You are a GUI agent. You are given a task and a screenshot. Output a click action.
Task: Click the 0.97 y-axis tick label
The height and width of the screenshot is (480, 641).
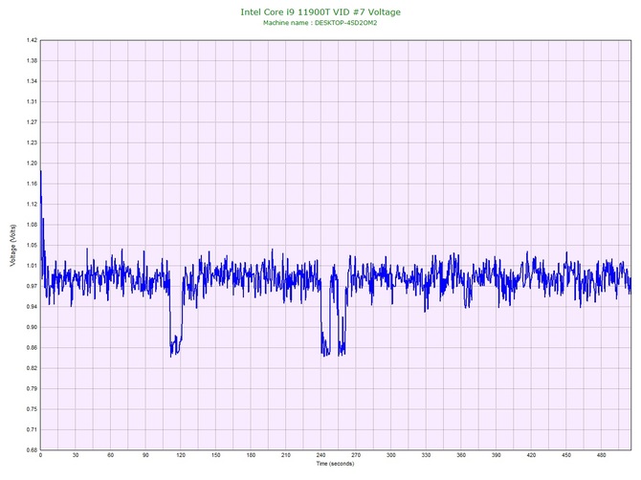32,286
